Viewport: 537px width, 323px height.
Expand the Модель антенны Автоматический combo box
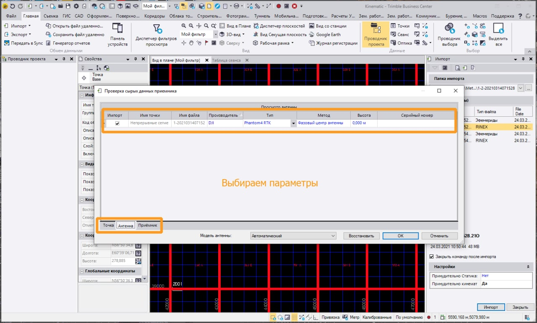(333, 236)
